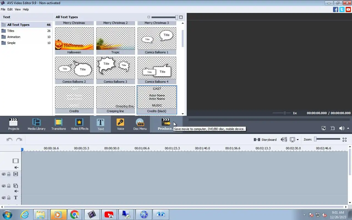Share via the Twitter icon

[x=342, y=10]
